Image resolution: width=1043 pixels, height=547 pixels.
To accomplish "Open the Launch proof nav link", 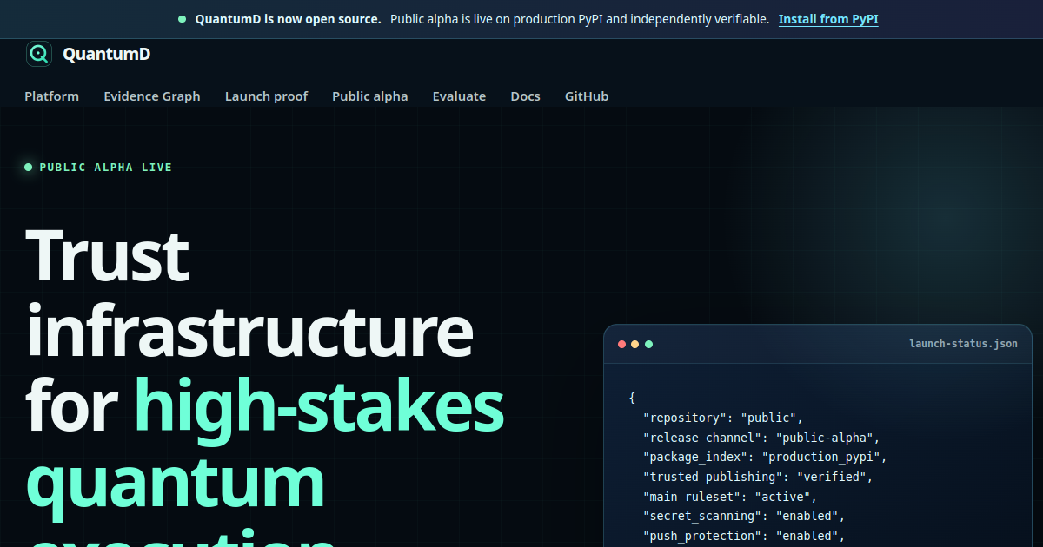I will point(266,96).
